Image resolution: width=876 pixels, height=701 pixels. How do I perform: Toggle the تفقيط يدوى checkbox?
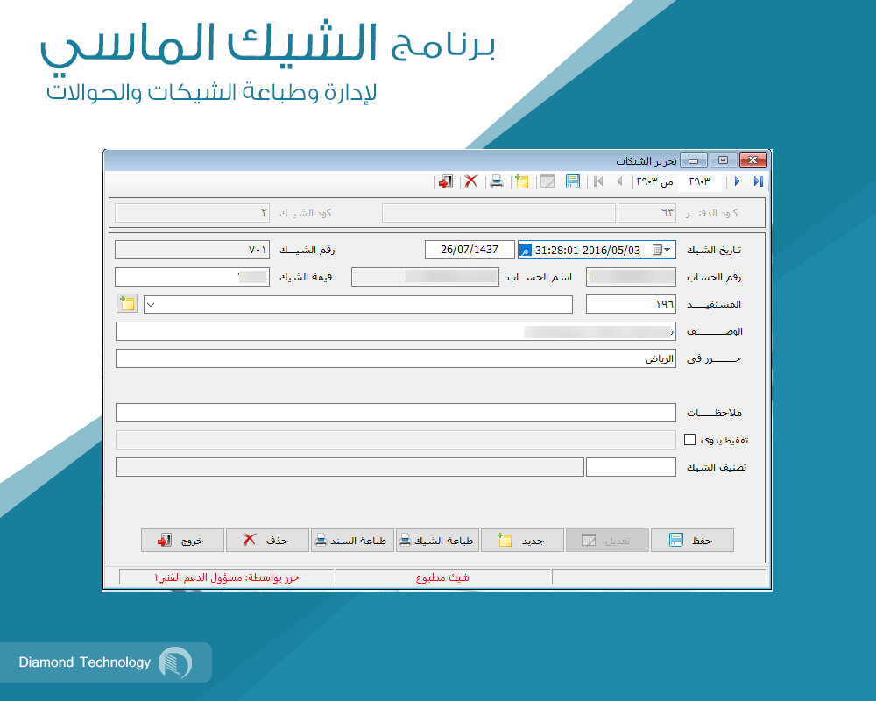pos(690,439)
